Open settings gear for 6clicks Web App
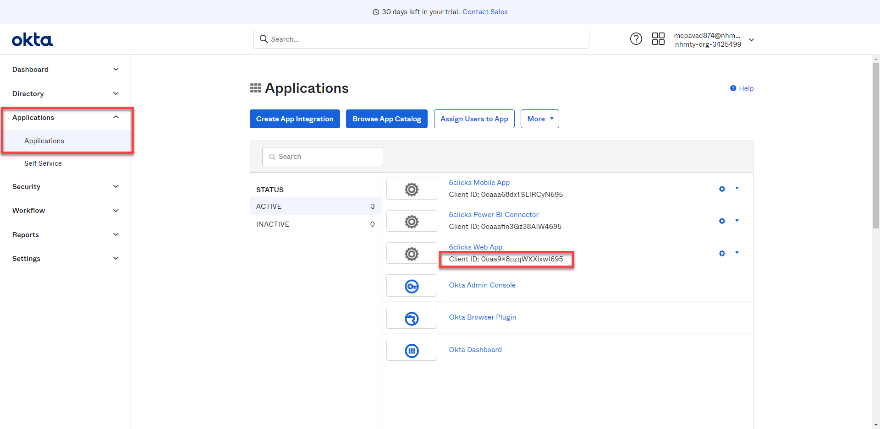The height and width of the screenshot is (429, 880). pos(722,253)
